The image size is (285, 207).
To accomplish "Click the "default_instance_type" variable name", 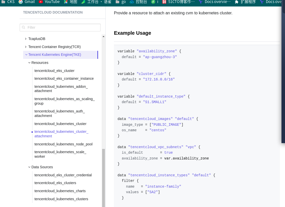I will 161,96.
